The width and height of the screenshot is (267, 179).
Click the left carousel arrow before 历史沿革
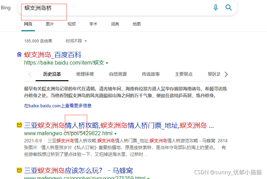pos(30,74)
